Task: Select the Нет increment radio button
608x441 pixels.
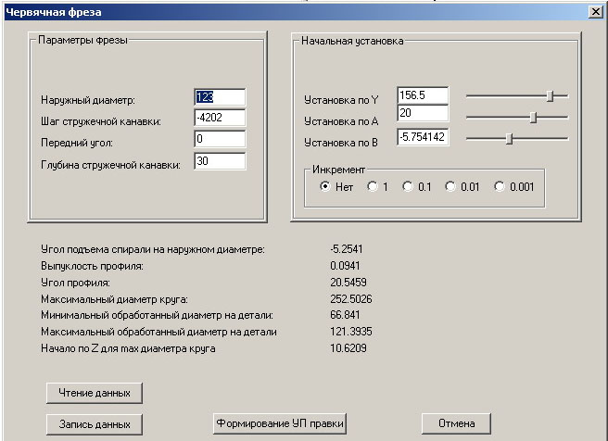Action: tap(325, 186)
